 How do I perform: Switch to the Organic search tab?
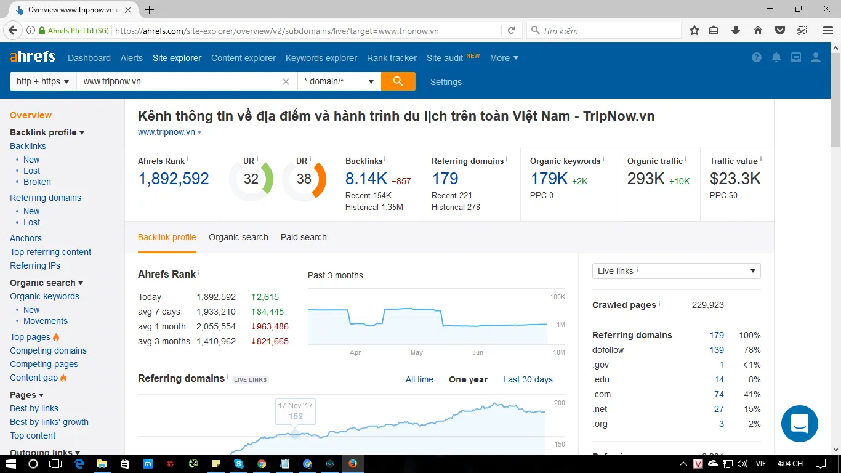pyautogui.click(x=238, y=237)
